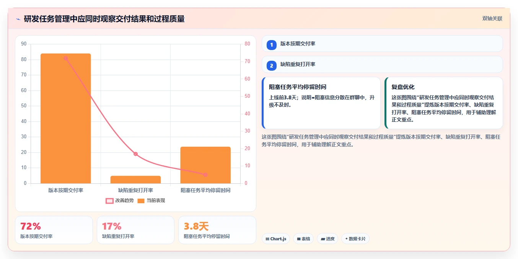
Task: Click trend line point above 版本按期交付率
Action: tap(66, 58)
